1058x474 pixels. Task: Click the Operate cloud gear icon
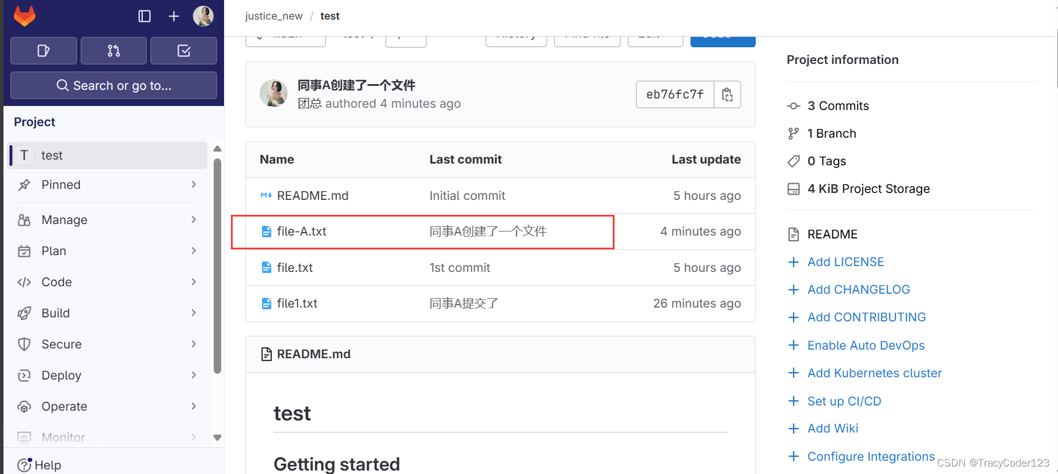(x=24, y=407)
